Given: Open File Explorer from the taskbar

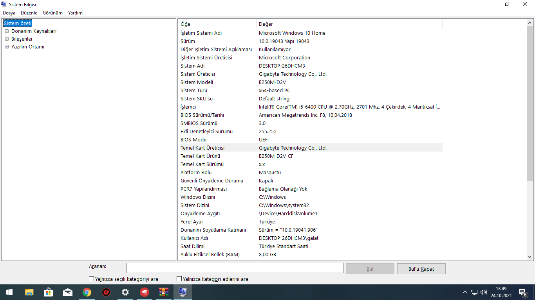Looking at the screenshot, I should click(x=29, y=292).
